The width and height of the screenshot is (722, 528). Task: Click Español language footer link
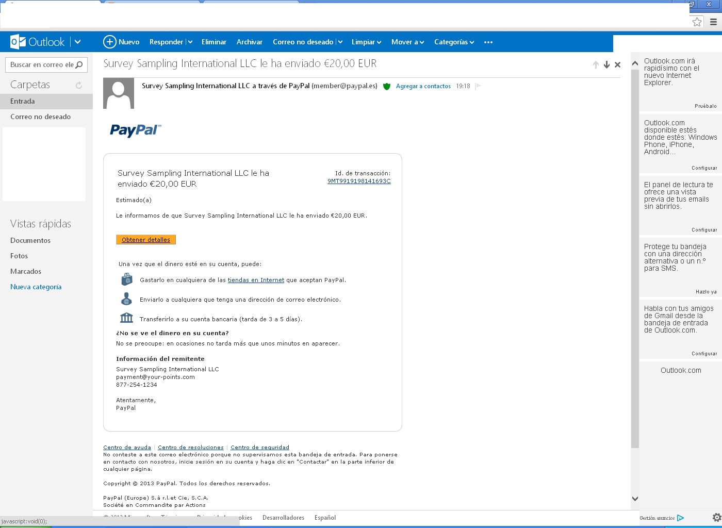pyautogui.click(x=325, y=518)
